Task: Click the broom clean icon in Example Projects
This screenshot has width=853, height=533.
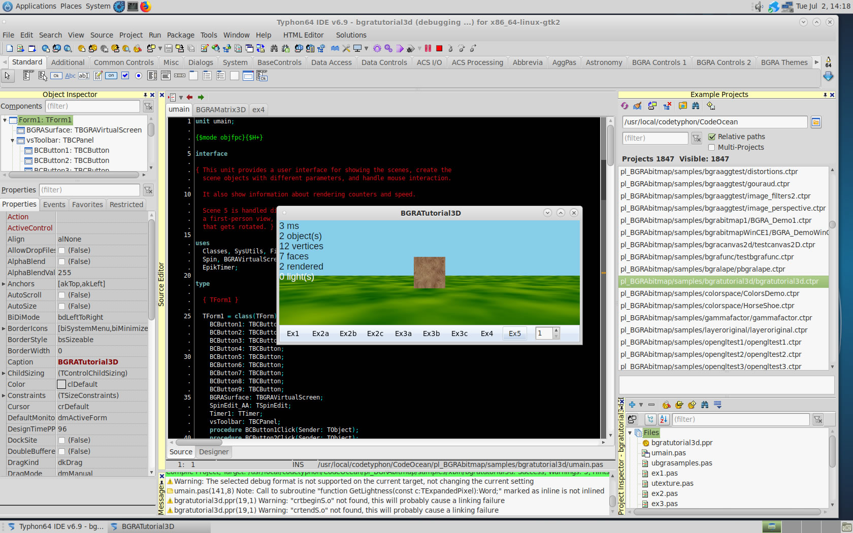Action: 638,106
